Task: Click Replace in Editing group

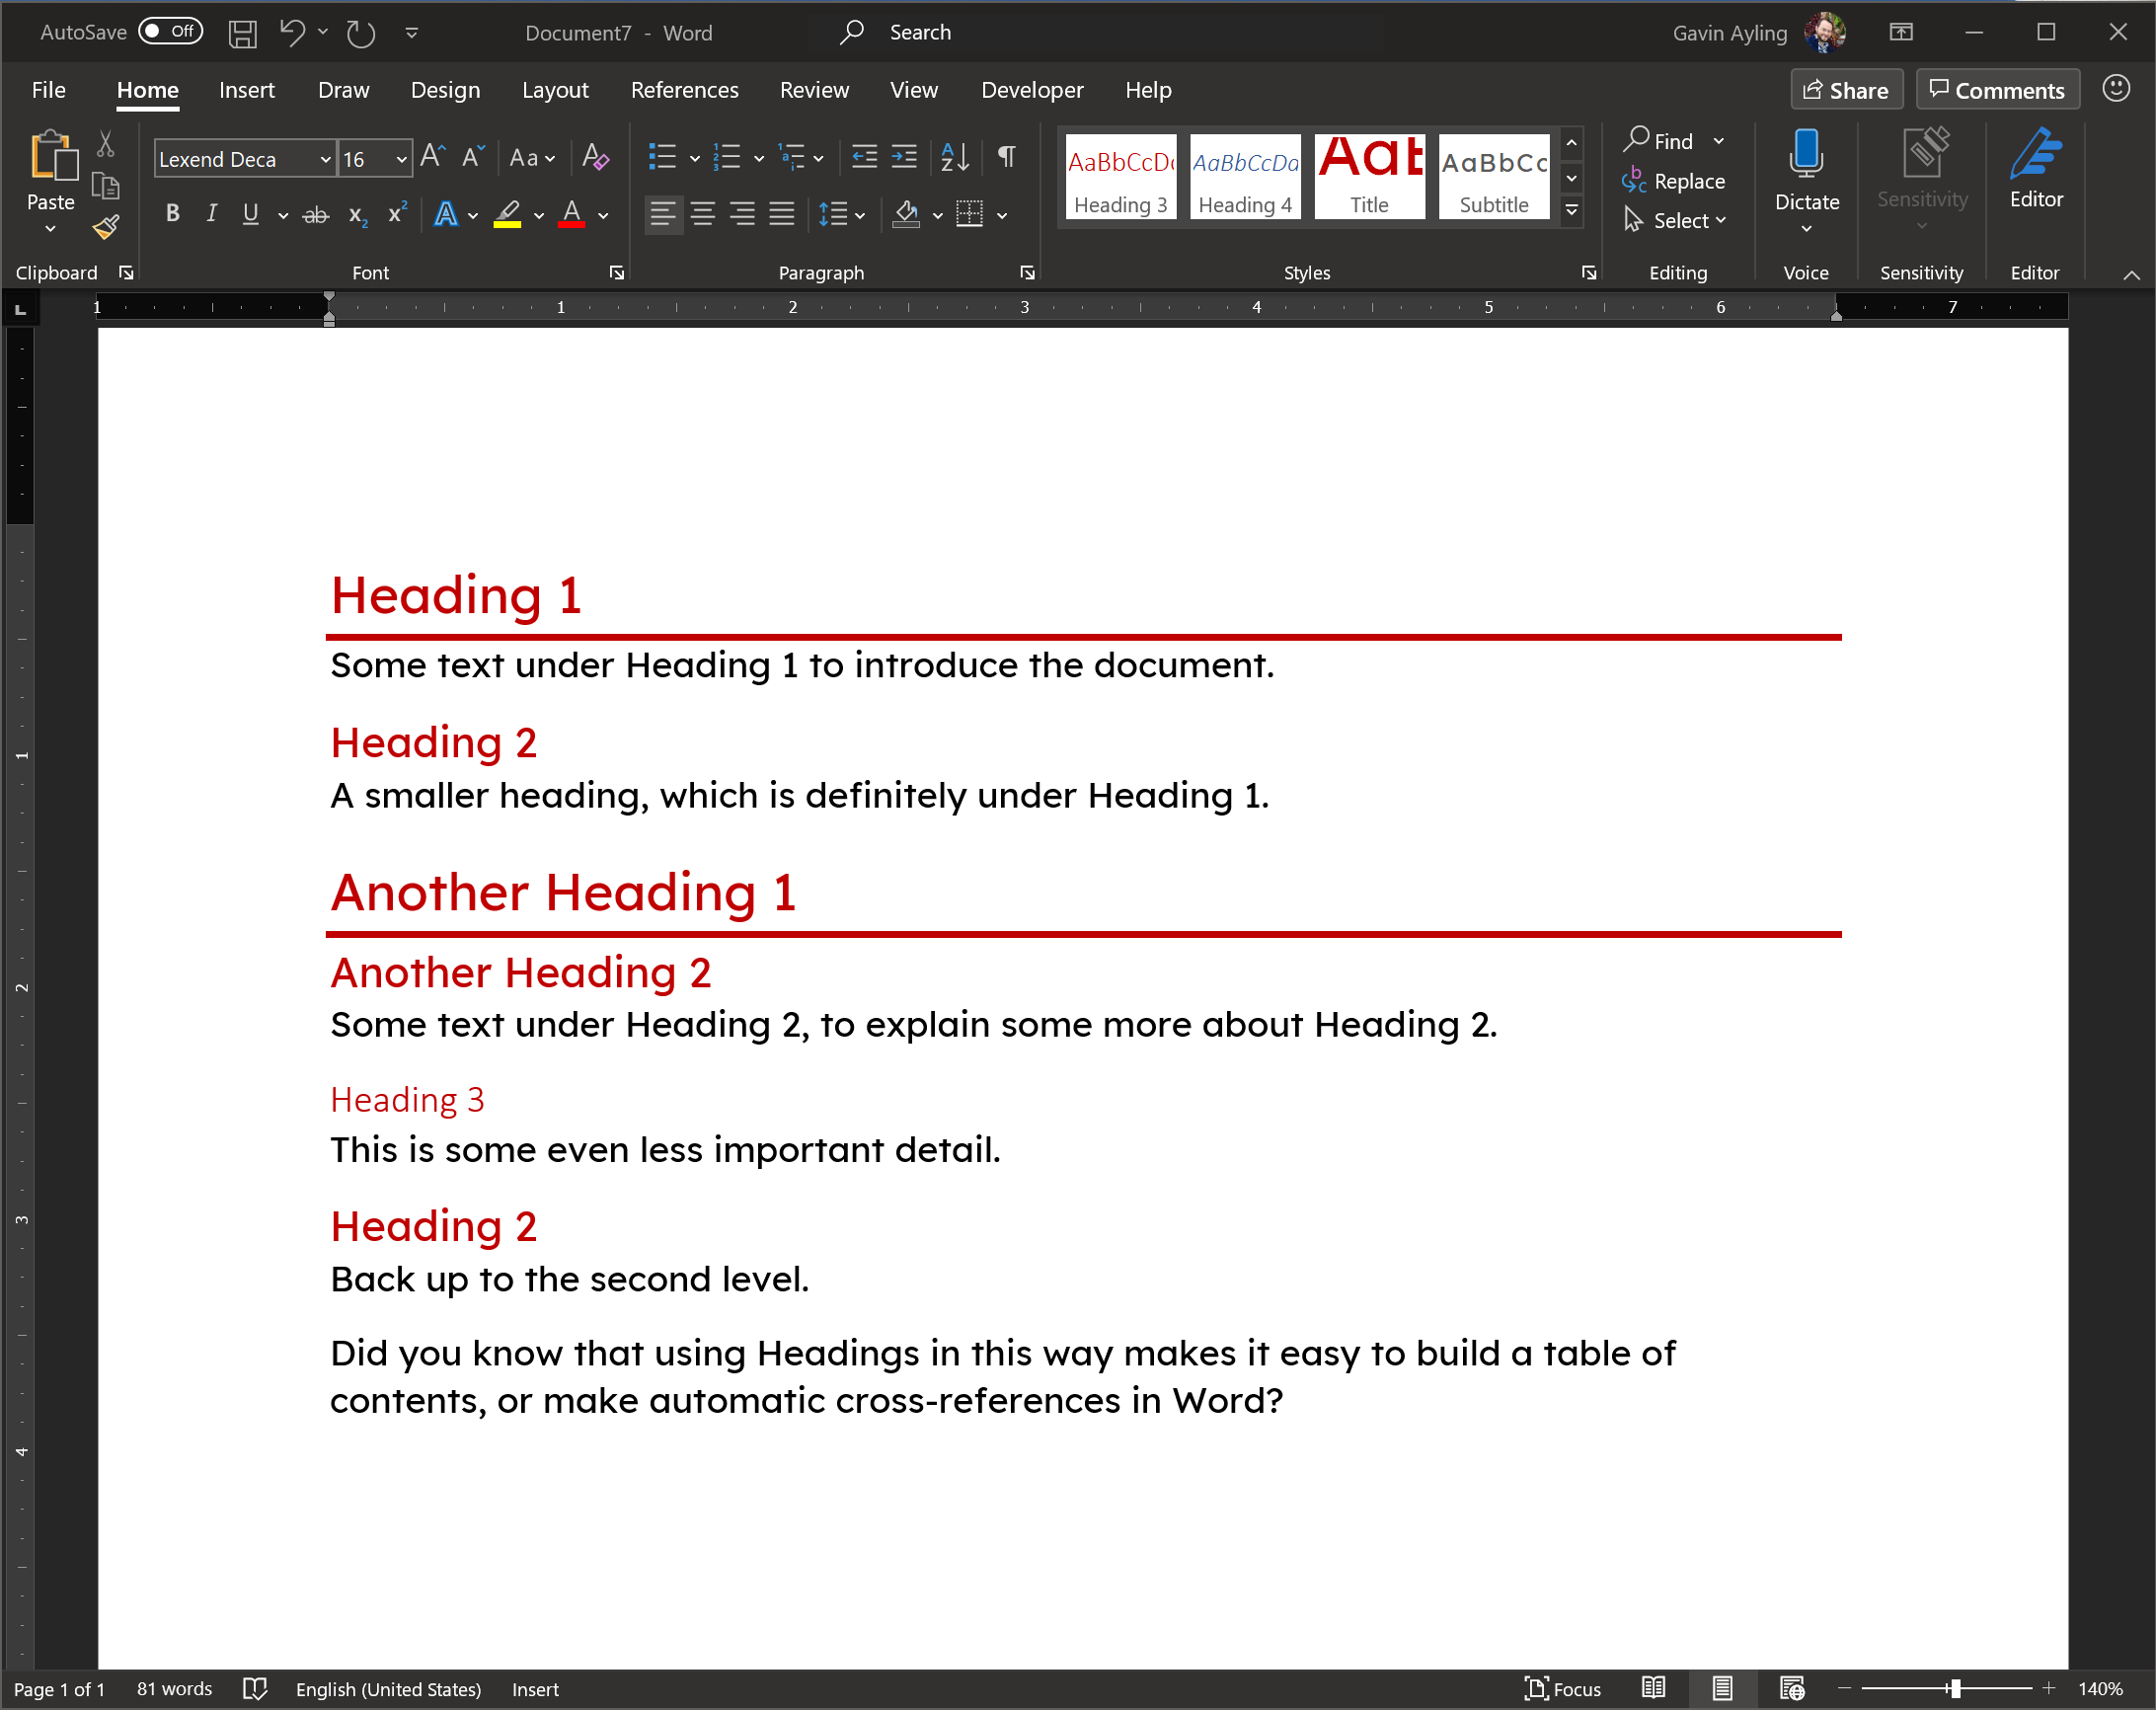Action: (1674, 181)
